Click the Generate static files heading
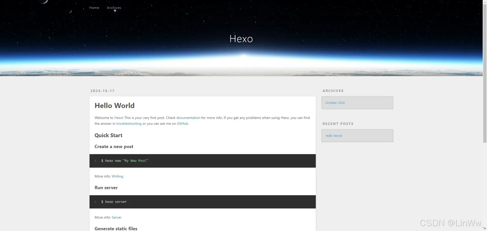The height and width of the screenshot is (231, 487). point(116,228)
